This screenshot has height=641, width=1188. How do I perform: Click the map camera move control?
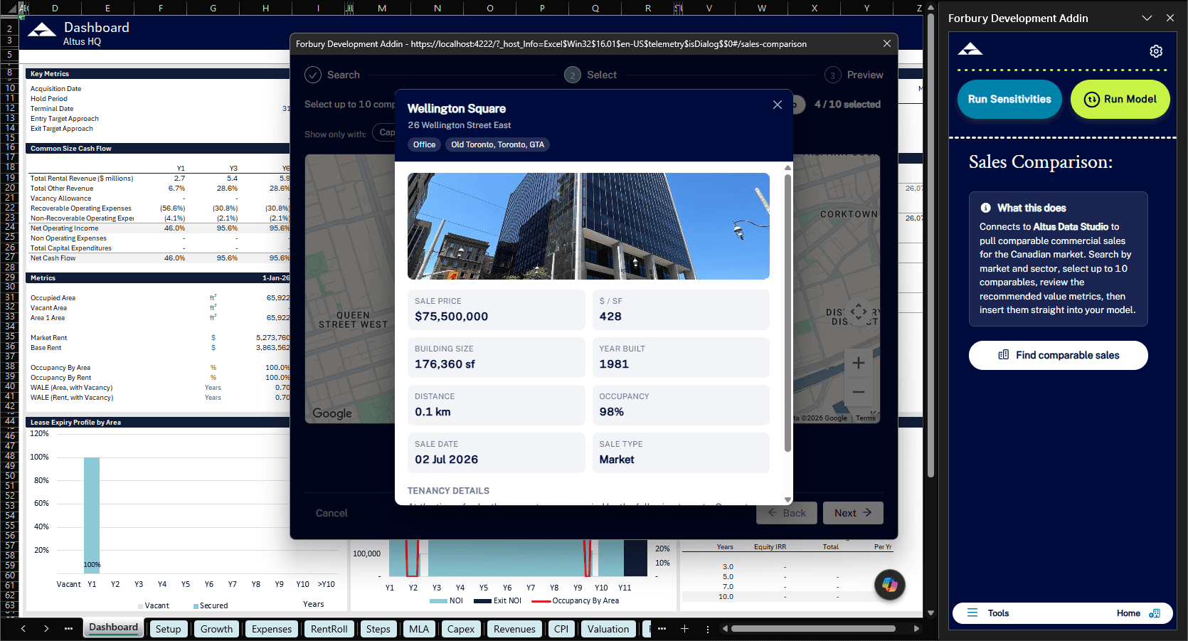pyautogui.click(x=859, y=312)
